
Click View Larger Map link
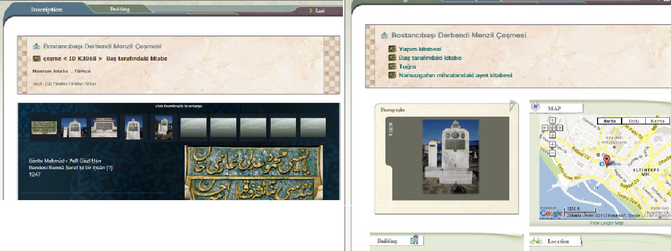coord(606,223)
